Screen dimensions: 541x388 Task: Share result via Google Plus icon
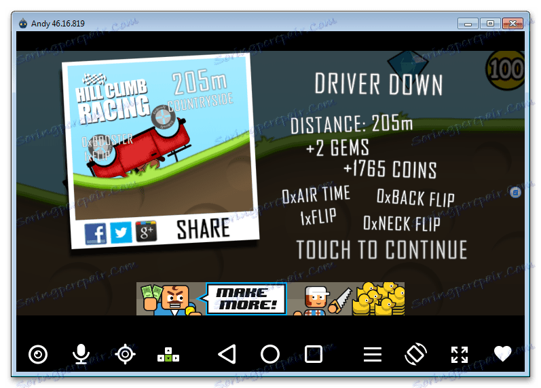[x=147, y=231]
